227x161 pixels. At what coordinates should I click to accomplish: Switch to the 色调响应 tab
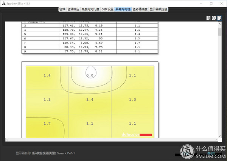73,9
